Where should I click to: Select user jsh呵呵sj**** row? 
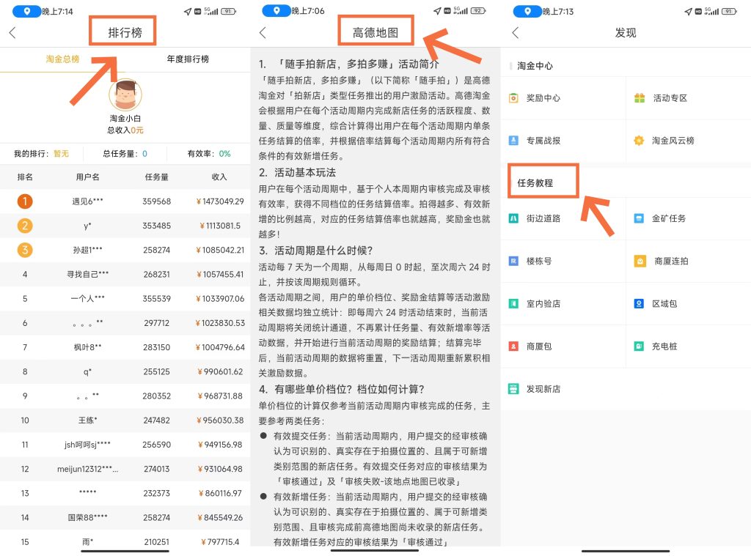pos(125,445)
